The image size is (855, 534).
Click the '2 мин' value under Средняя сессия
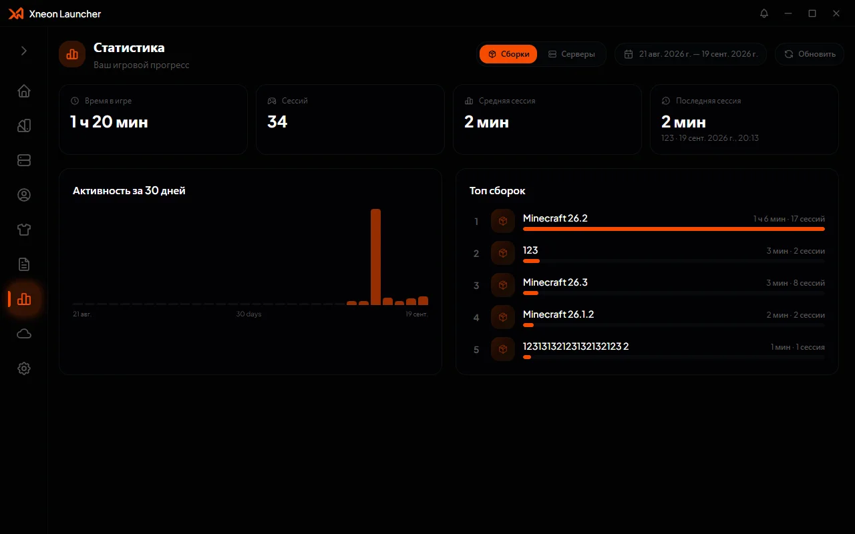point(486,121)
